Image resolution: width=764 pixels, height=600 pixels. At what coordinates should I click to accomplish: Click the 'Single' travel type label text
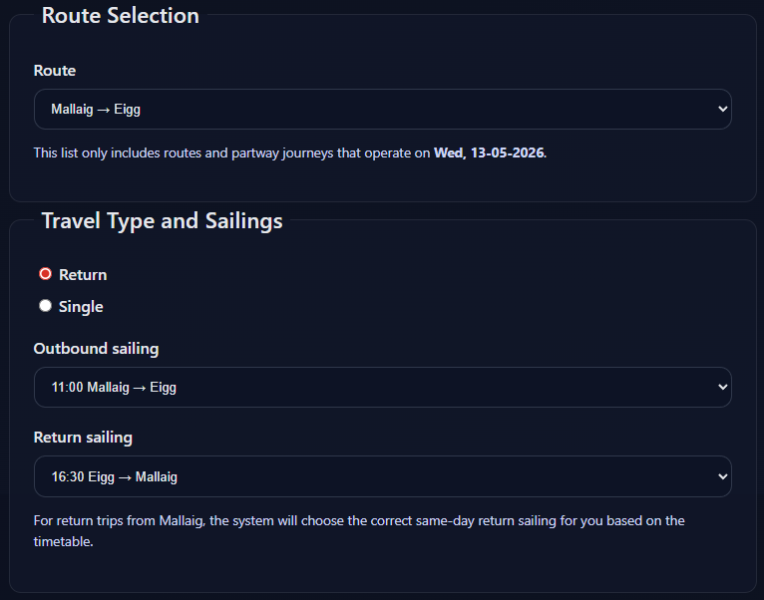coord(81,307)
